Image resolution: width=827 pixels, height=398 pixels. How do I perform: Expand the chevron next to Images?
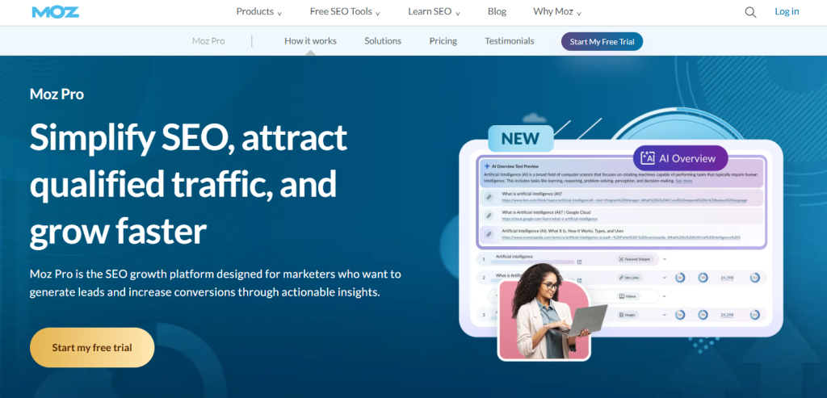tap(665, 314)
